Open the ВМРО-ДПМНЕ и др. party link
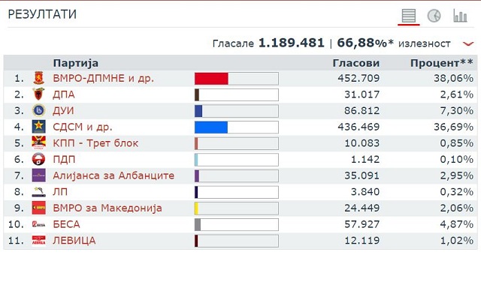This screenshot has width=481, height=291. coord(104,78)
